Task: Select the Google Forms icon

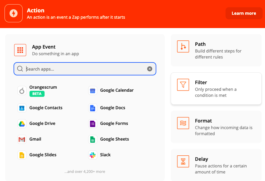Action: [93, 124]
